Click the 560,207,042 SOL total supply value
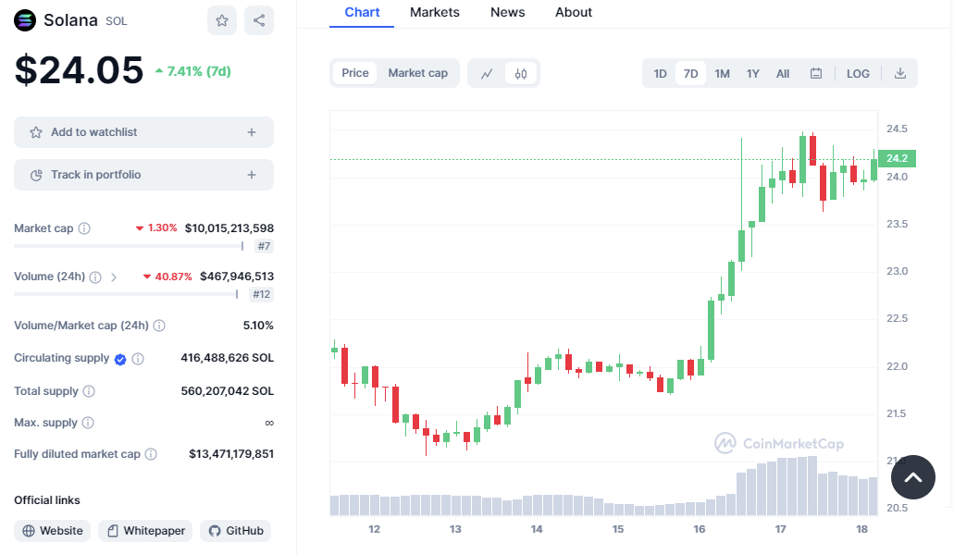The height and width of the screenshot is (554, 954). pos(227,391)
